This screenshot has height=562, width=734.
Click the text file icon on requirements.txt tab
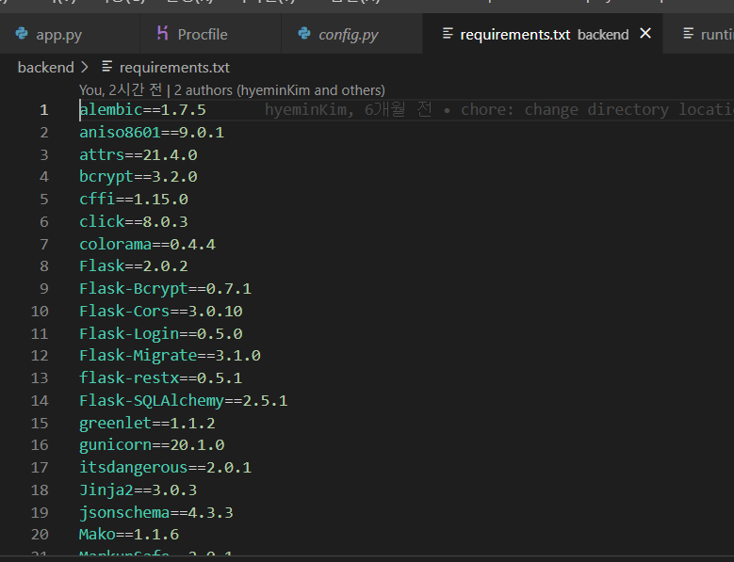(x=448, y=34)
